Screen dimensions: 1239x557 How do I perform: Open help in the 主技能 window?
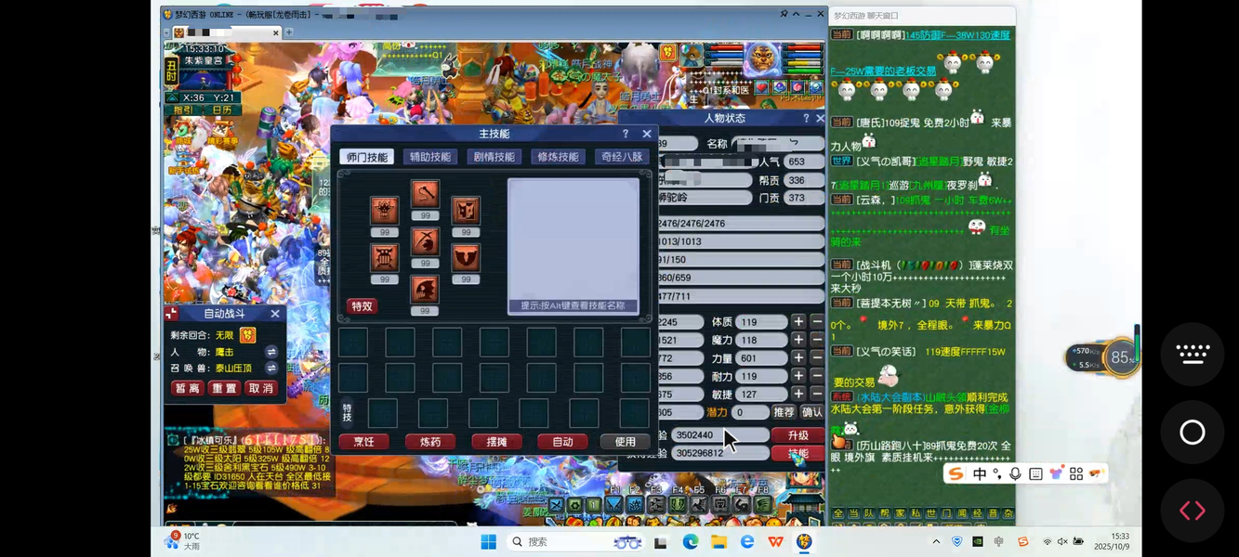(x=626, y=135)
